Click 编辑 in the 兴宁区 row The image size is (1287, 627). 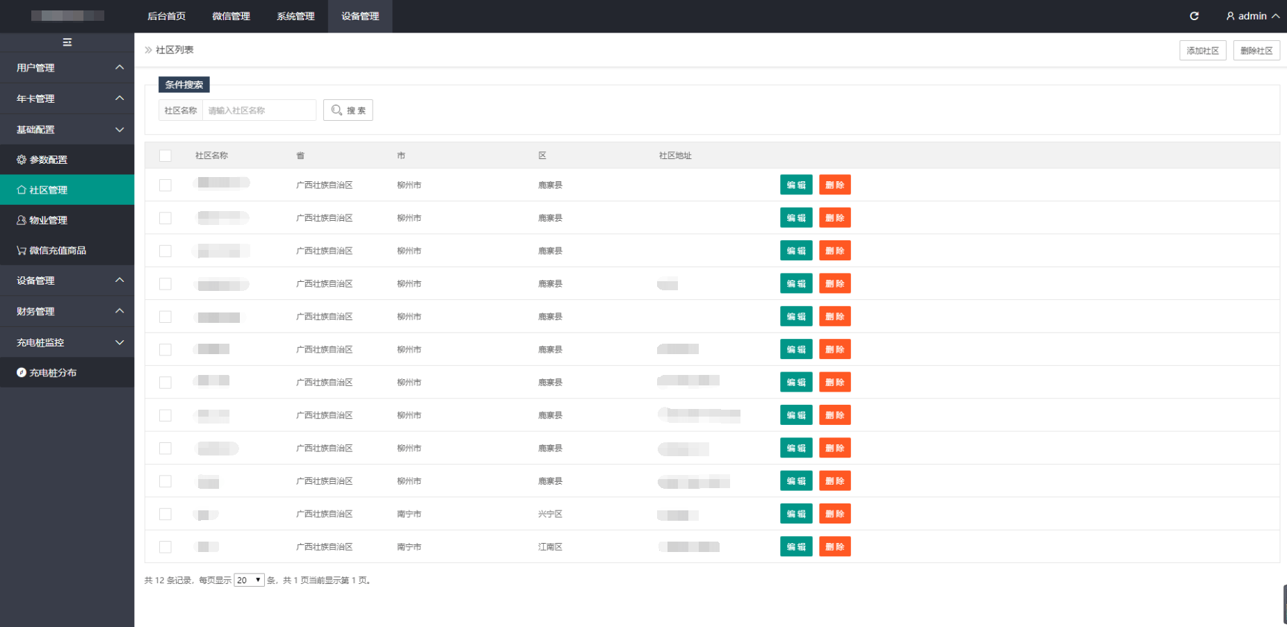click(796, 514)
